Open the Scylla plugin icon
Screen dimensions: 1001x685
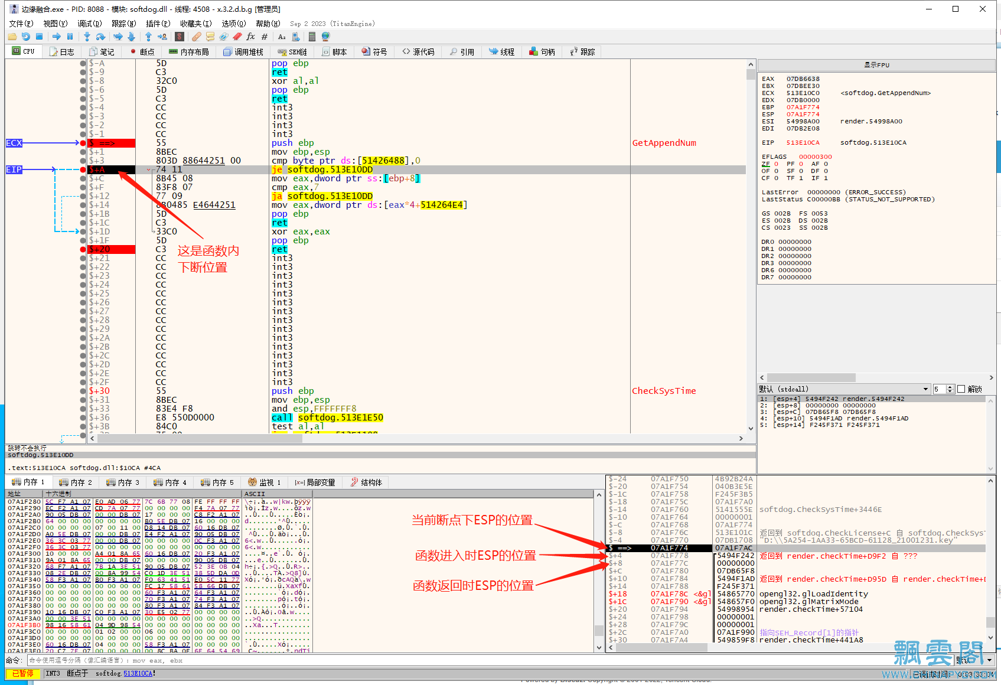pos(180,37)
